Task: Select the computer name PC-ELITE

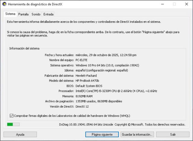Action: click(81, 60)
